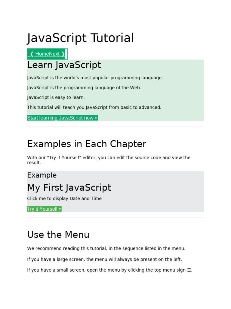Click the programming language of the Web sentence

pyautogui.click(x=84, y=88)
